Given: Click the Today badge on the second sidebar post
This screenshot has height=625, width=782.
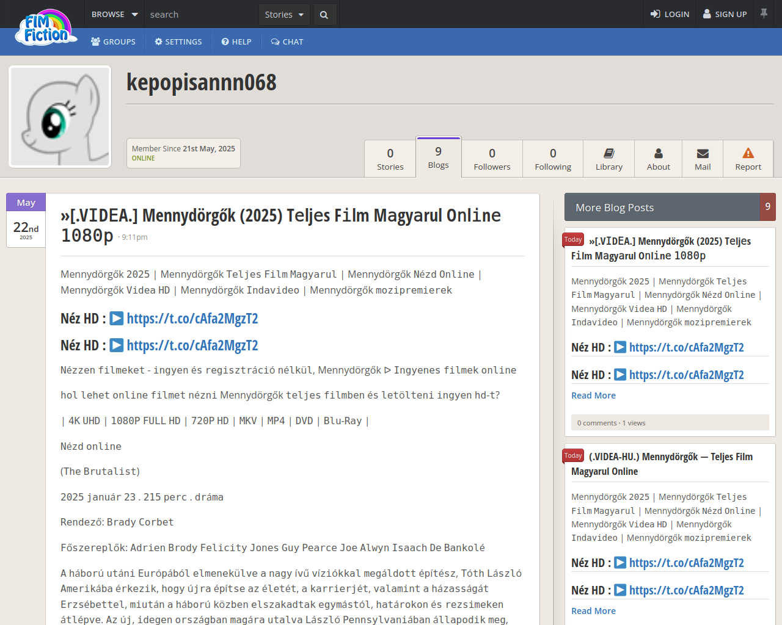Looking at the screenshot, I should 573,456.
